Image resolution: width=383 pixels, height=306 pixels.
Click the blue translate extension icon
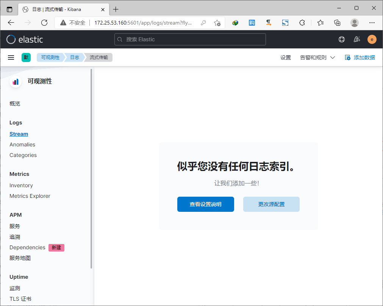tap(252, 23)
